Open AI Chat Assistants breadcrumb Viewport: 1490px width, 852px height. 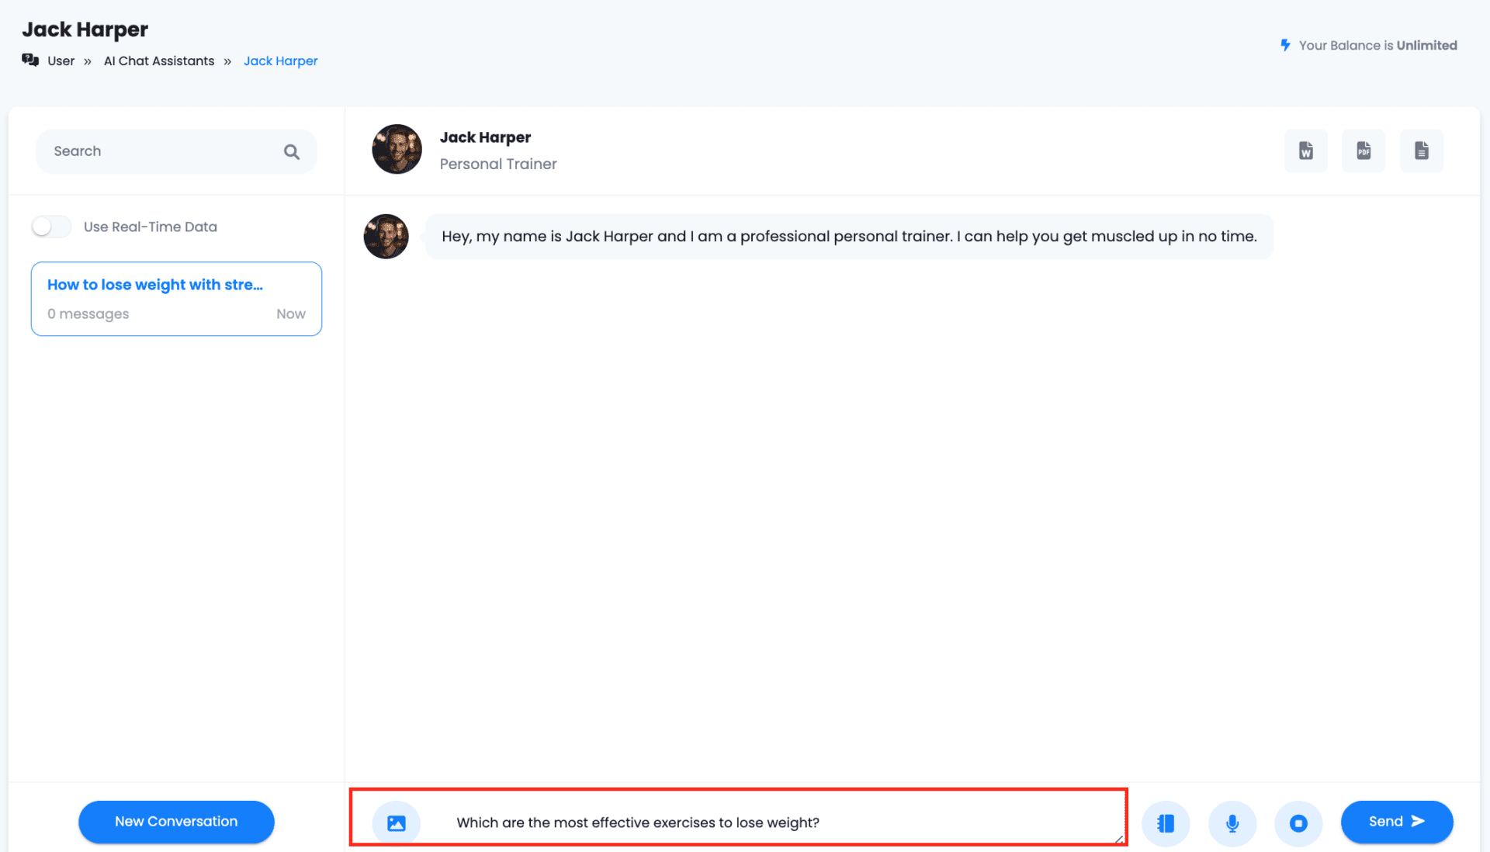159,61
